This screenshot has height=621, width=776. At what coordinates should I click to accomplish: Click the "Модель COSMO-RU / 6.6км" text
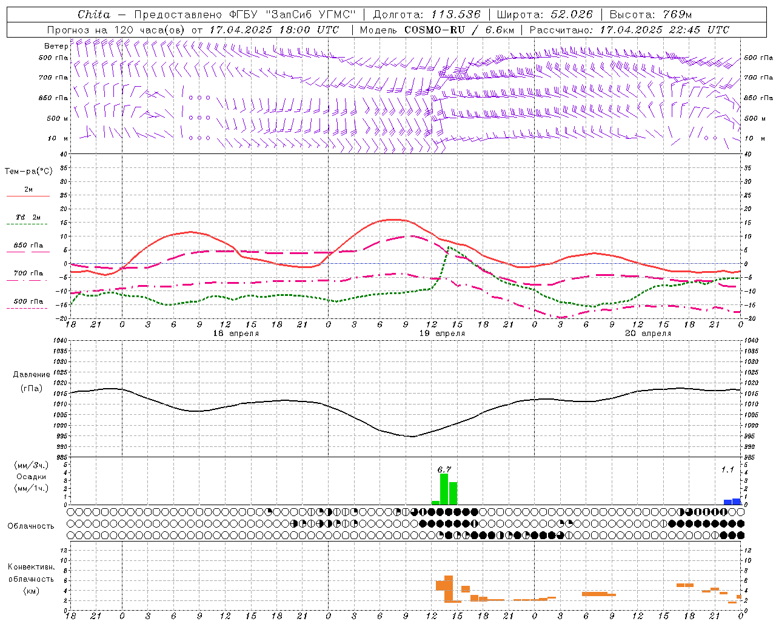pos(437,30)
